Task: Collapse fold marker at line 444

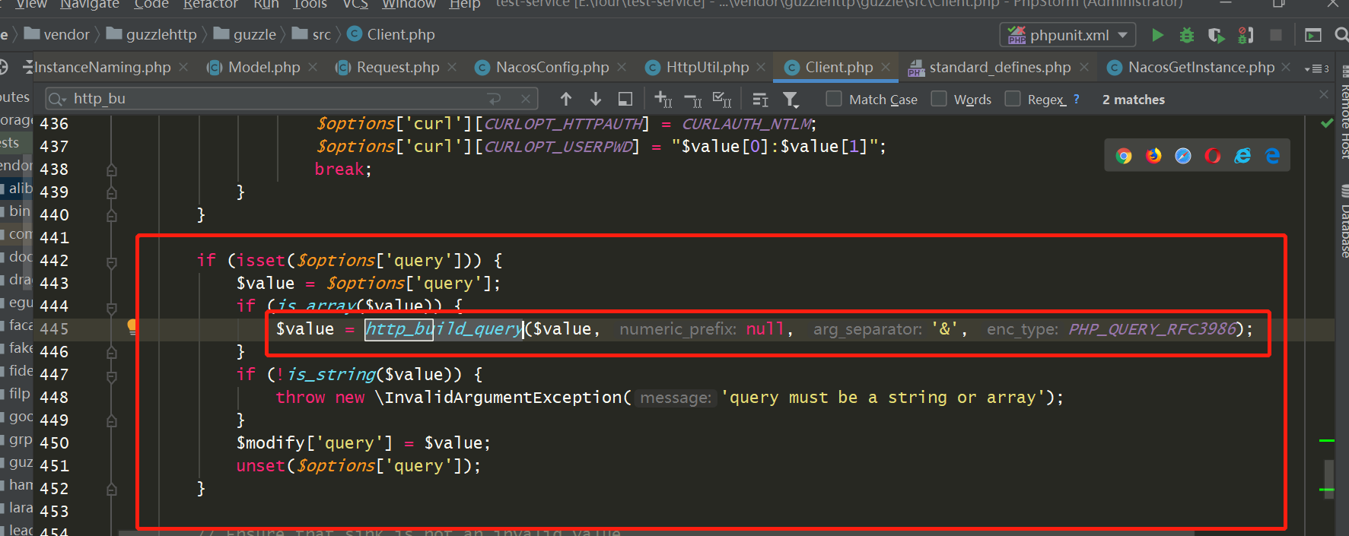Action: coord(112,308)
